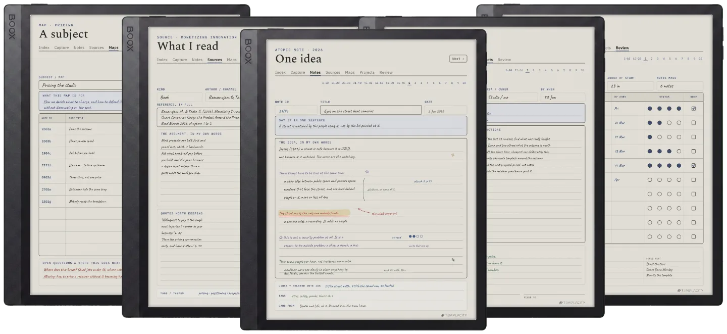Select the Notes tab on One idea tablet

(x=315, y=72)
